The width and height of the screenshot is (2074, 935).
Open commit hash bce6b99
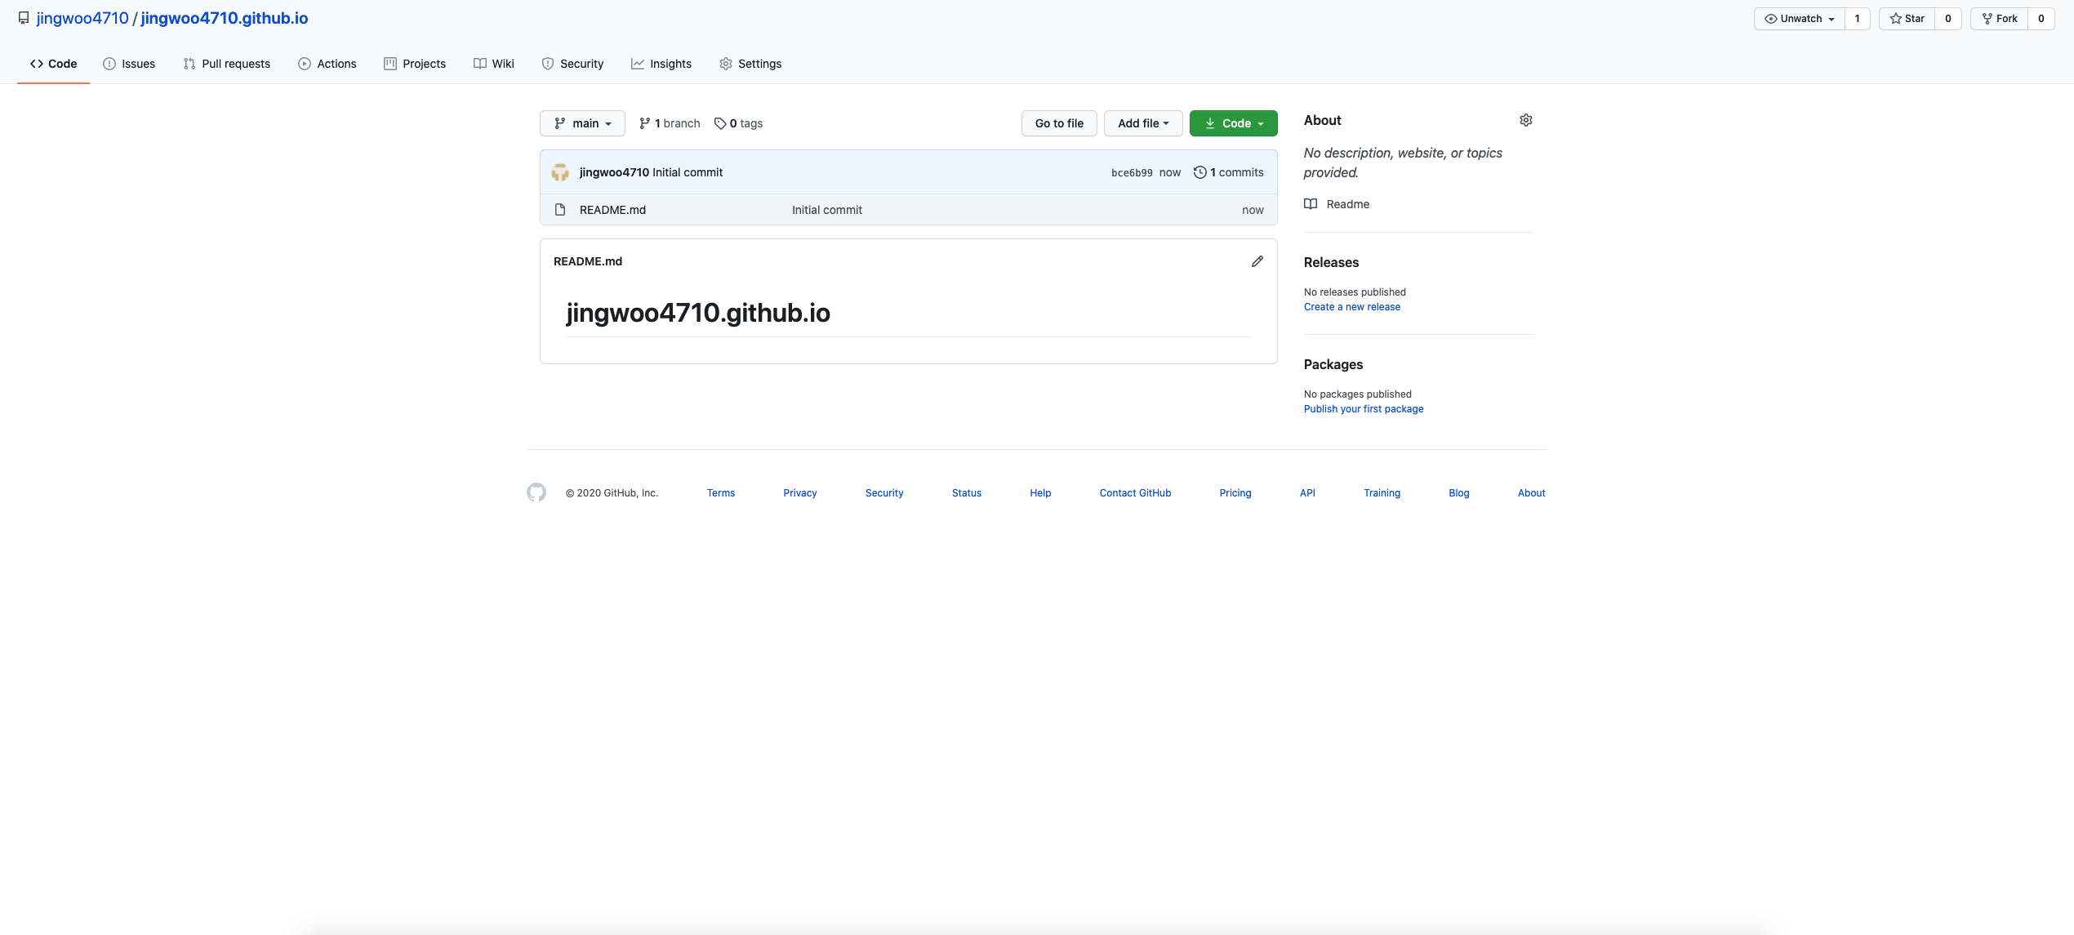point(1132,172)
